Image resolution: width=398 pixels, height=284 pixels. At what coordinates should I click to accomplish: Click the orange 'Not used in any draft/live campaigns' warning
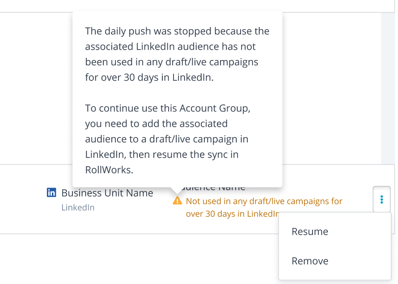(264, 201)
